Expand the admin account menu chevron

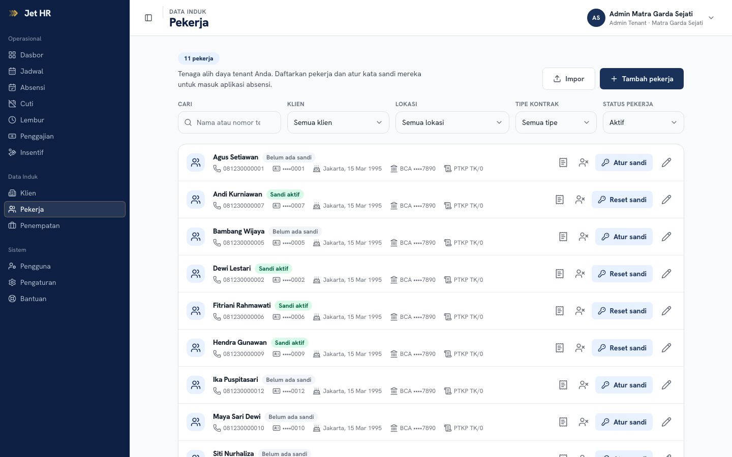coord(711,18)
